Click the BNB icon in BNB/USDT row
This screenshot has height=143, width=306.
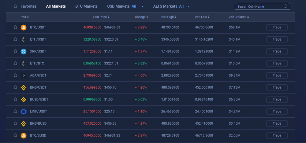[x=24, y=87]
